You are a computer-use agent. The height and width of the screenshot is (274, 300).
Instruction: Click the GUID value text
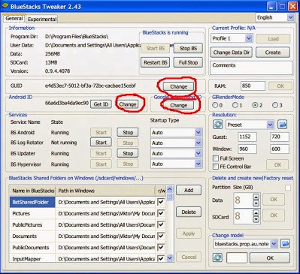[90, 86]
